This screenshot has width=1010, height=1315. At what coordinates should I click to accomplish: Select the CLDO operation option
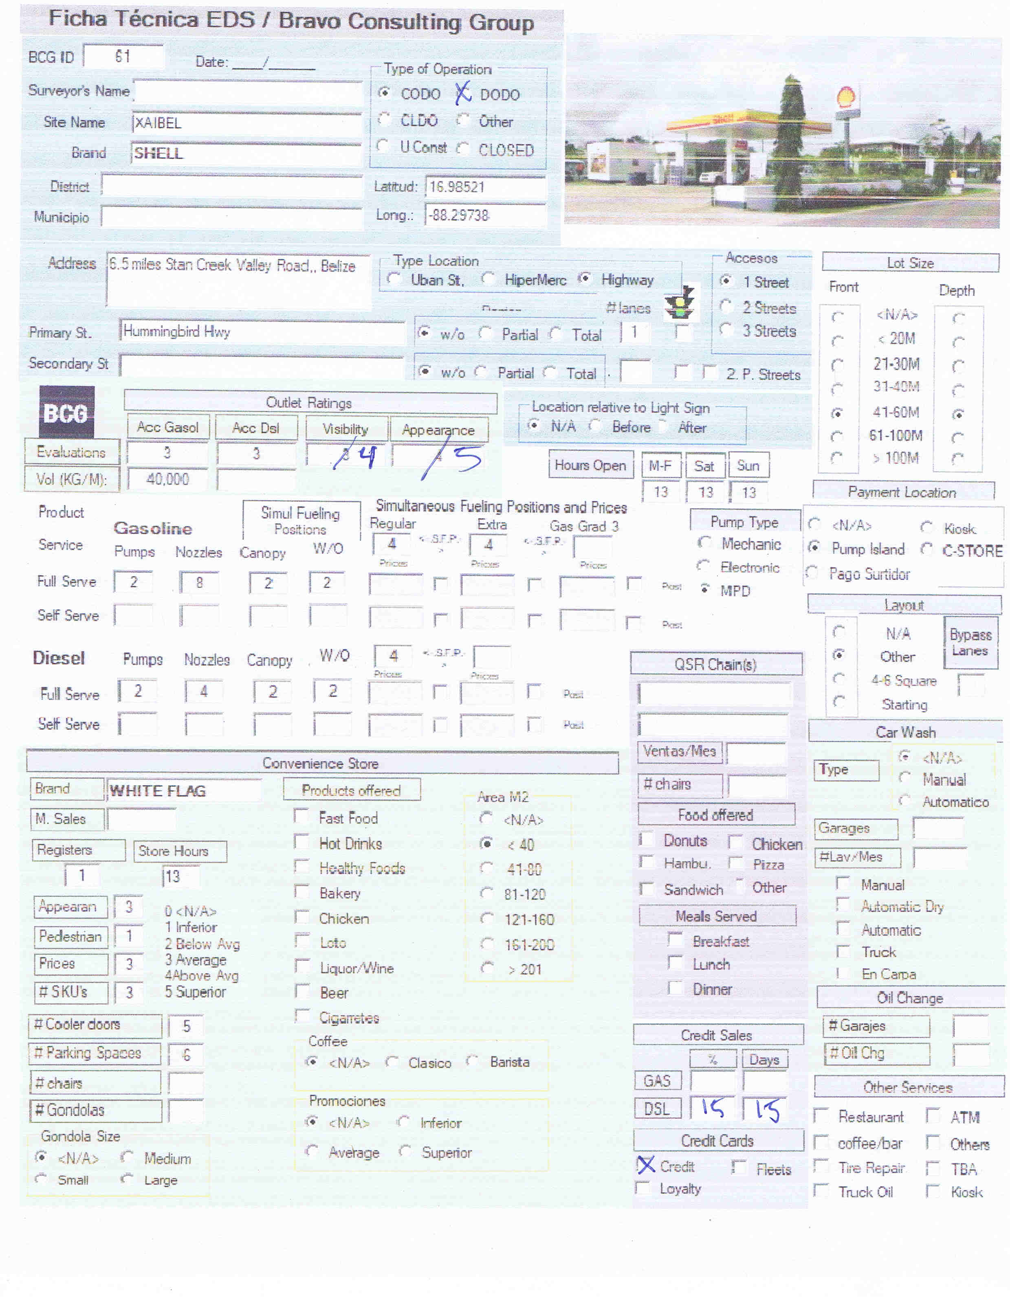point(384,120)
